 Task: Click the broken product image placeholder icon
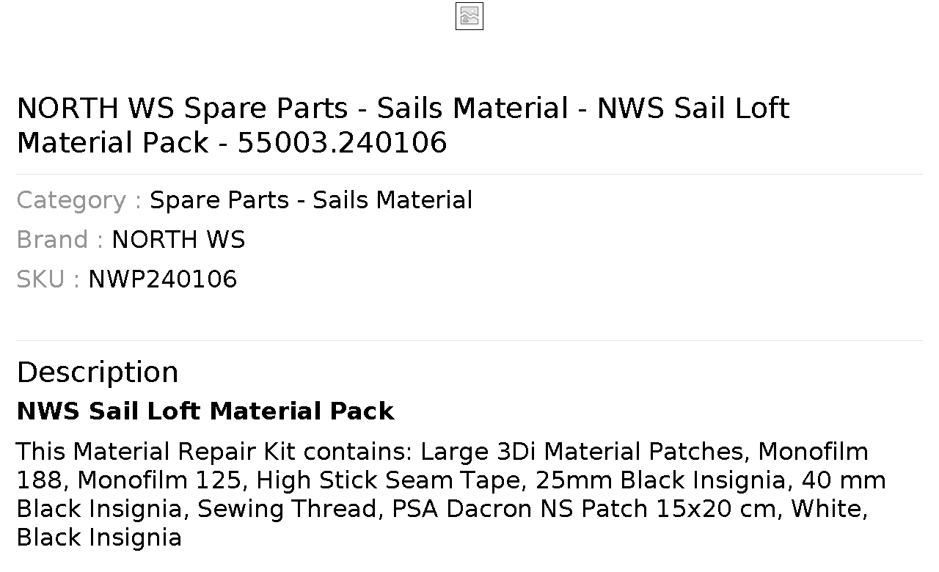point(469,16)
